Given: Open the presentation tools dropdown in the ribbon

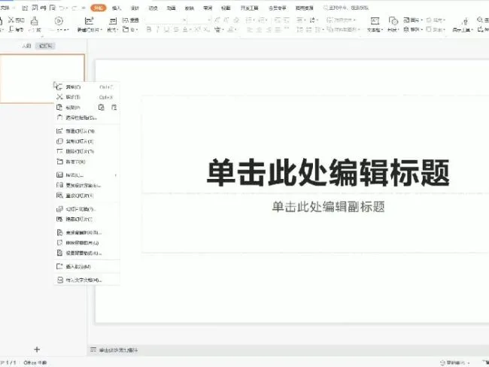Looking at the screenshot, I should coord(463,25).
